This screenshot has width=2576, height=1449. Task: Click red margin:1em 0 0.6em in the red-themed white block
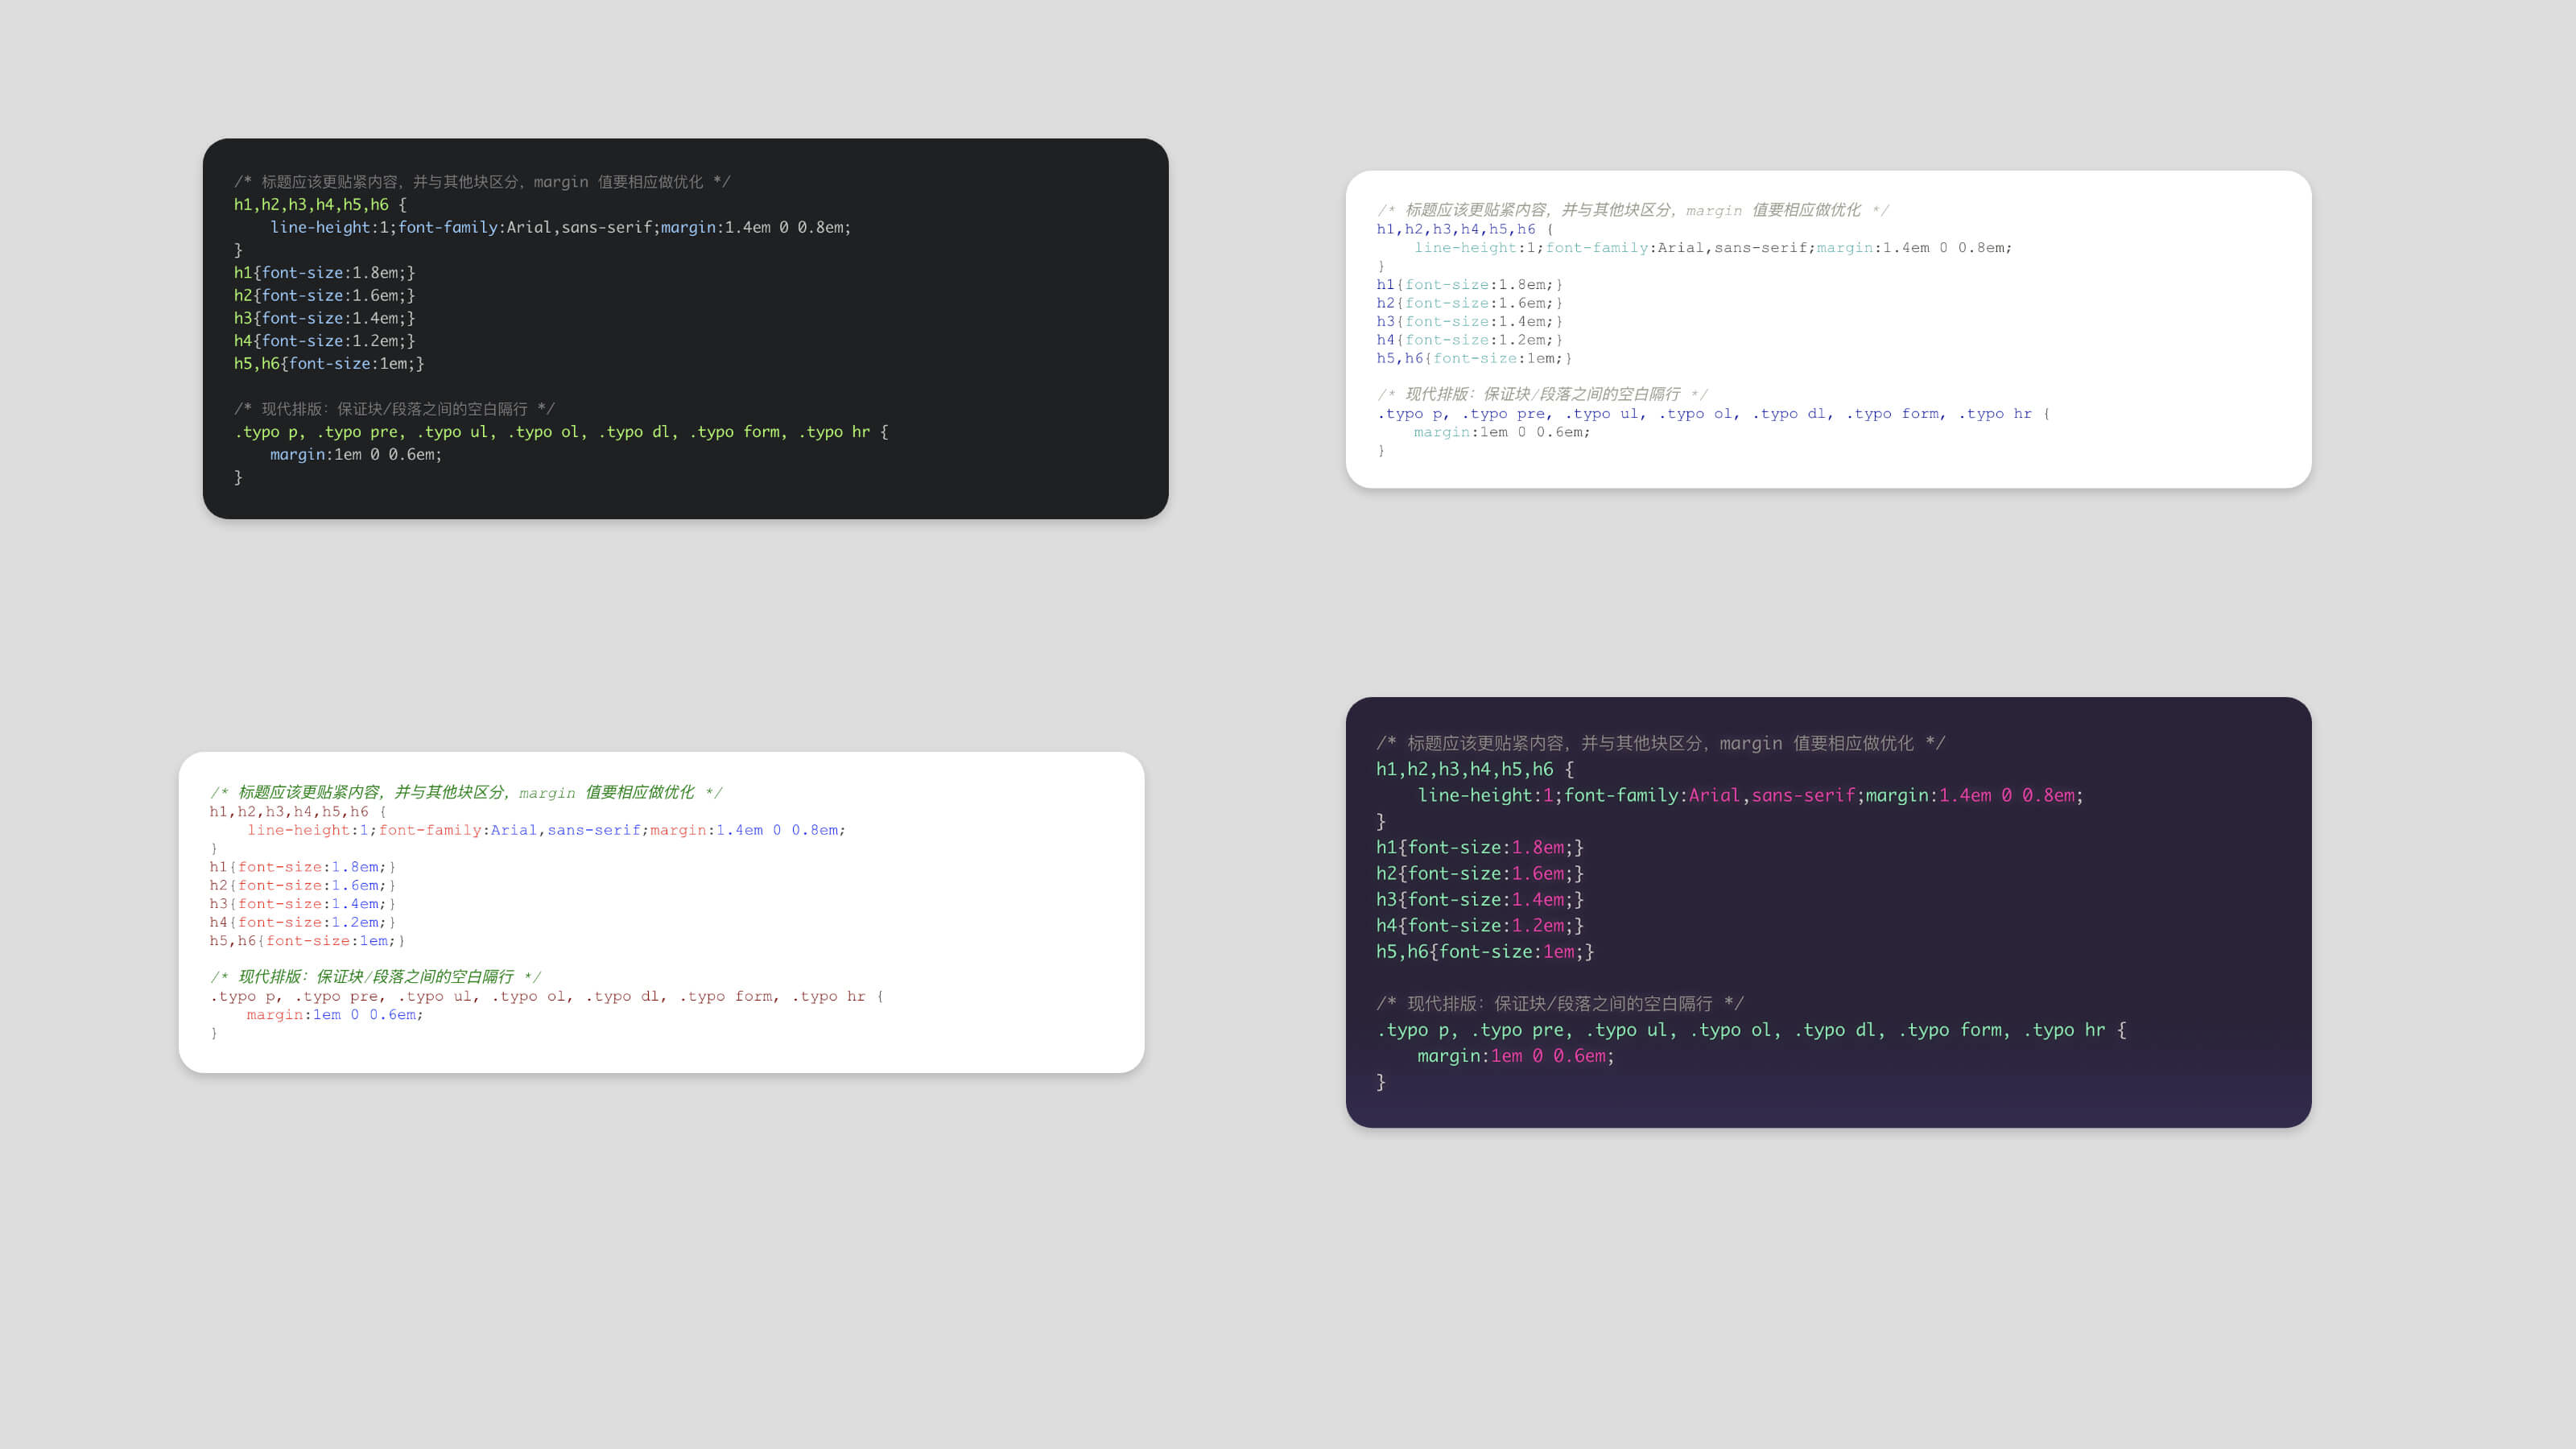335,1014
